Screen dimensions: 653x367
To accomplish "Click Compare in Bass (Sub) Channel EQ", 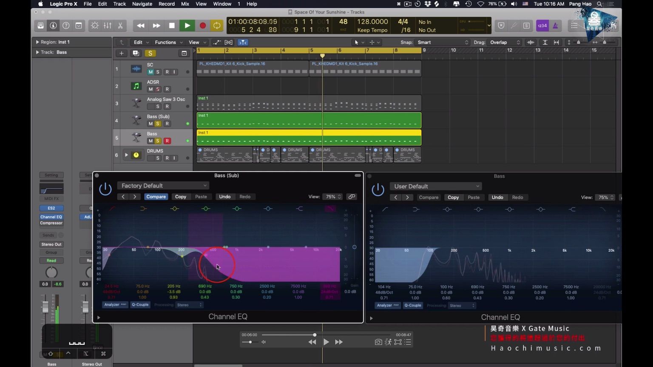I will [156, 197].
